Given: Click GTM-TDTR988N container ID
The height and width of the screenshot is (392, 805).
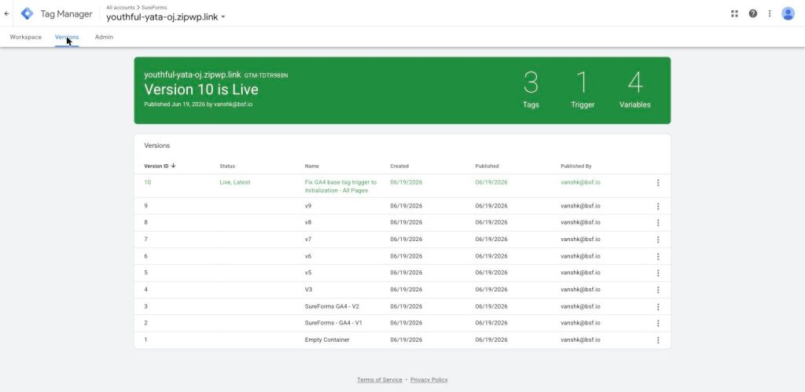Looking at the screenshot, I should click(x=266, y=75).
